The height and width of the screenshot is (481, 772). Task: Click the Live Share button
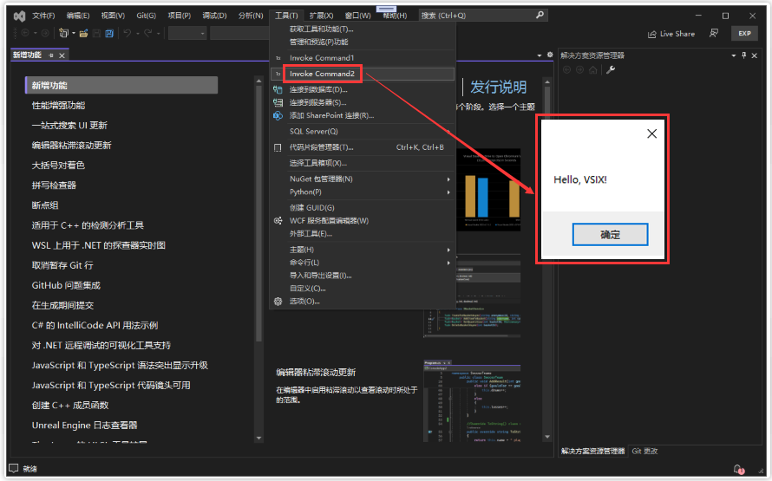click(671, 34)
